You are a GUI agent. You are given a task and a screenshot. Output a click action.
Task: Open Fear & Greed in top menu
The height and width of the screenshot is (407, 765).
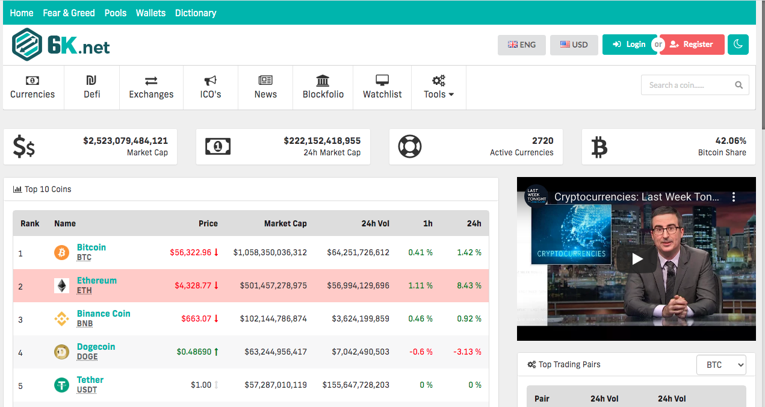click(69, 13)
